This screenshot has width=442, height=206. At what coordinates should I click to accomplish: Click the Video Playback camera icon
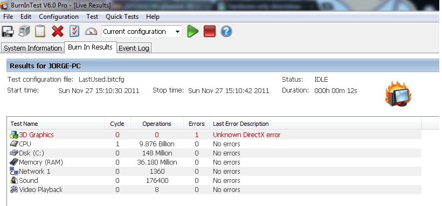(x=14, y=189)
